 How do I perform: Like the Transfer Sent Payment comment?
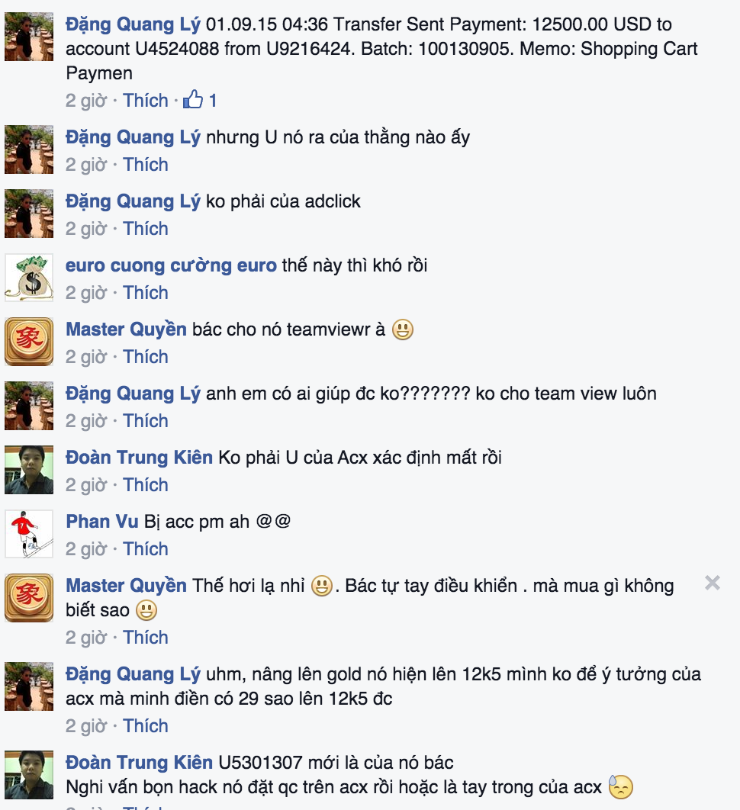click(146, 100)
